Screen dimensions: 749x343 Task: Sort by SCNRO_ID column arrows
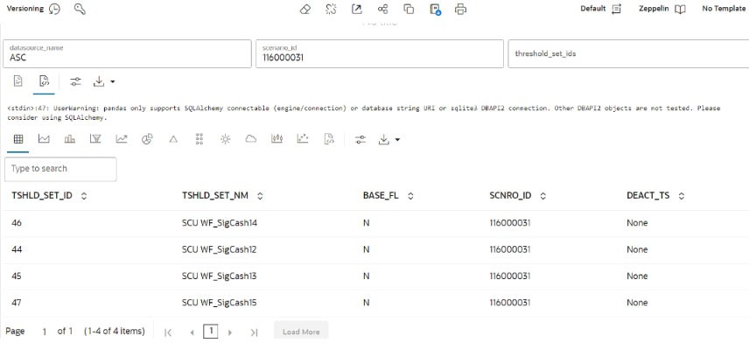[543, 196]
